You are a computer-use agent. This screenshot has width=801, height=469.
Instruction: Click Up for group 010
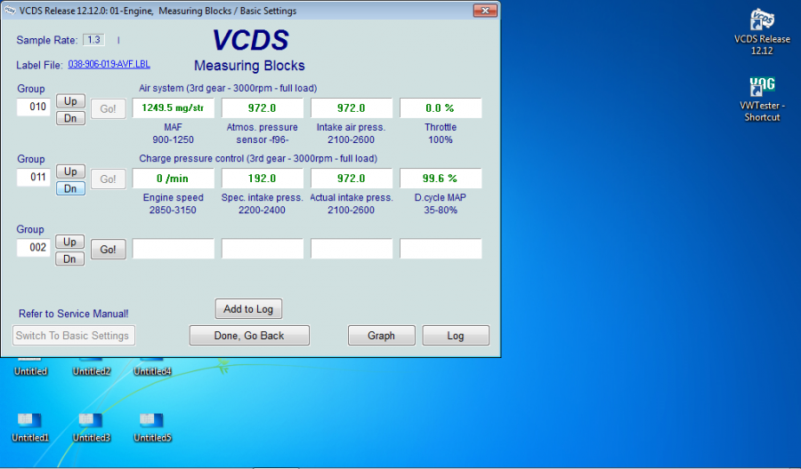[x=70, y=101]
